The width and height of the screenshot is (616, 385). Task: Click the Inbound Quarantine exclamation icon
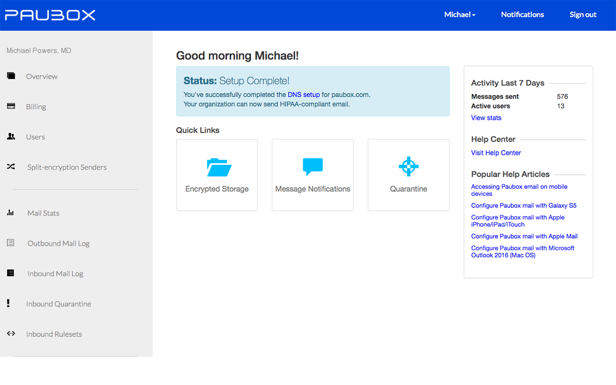click(8, 304)
